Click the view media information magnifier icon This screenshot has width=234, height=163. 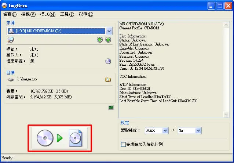(11, 40)
